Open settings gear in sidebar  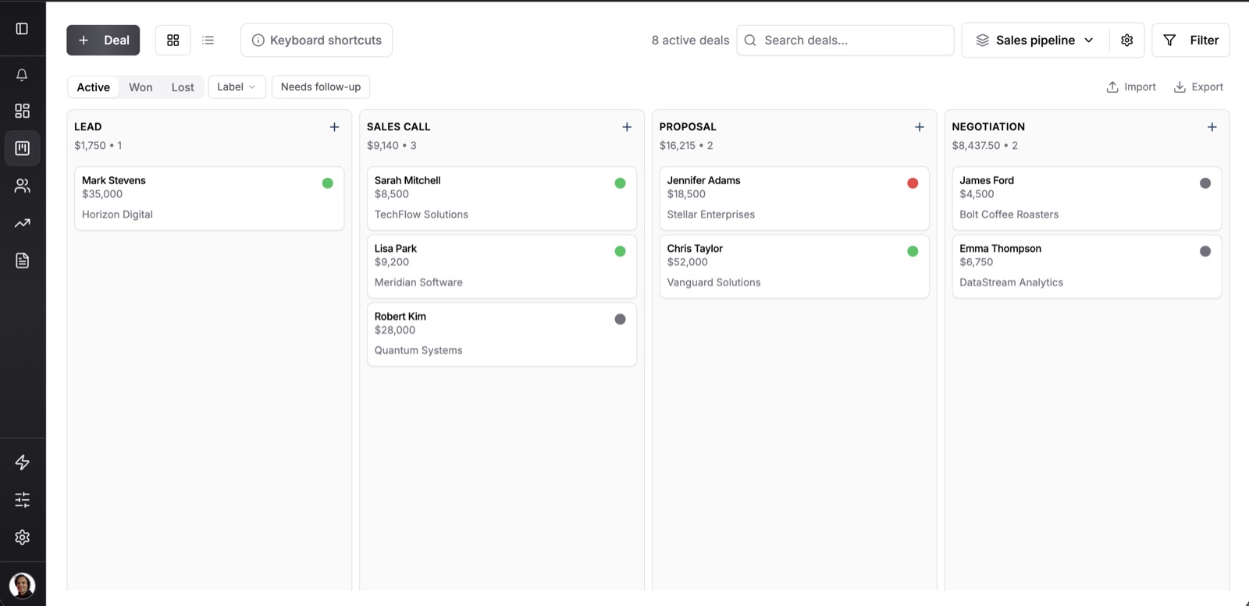pos(22,537)
